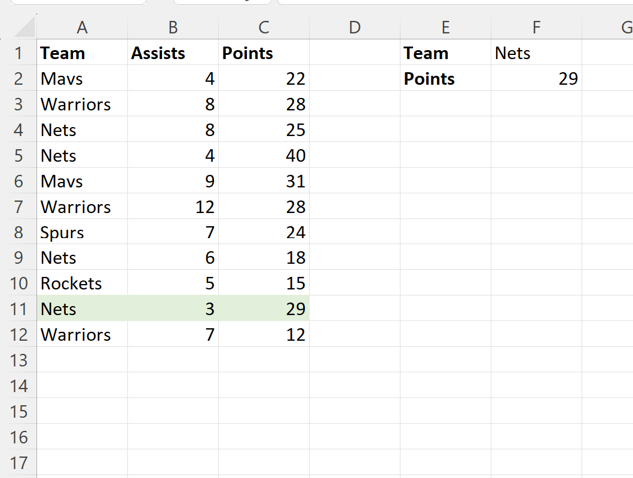The image size is (633, 478).
Task: Select row 11 header
Action: (19, 309)
